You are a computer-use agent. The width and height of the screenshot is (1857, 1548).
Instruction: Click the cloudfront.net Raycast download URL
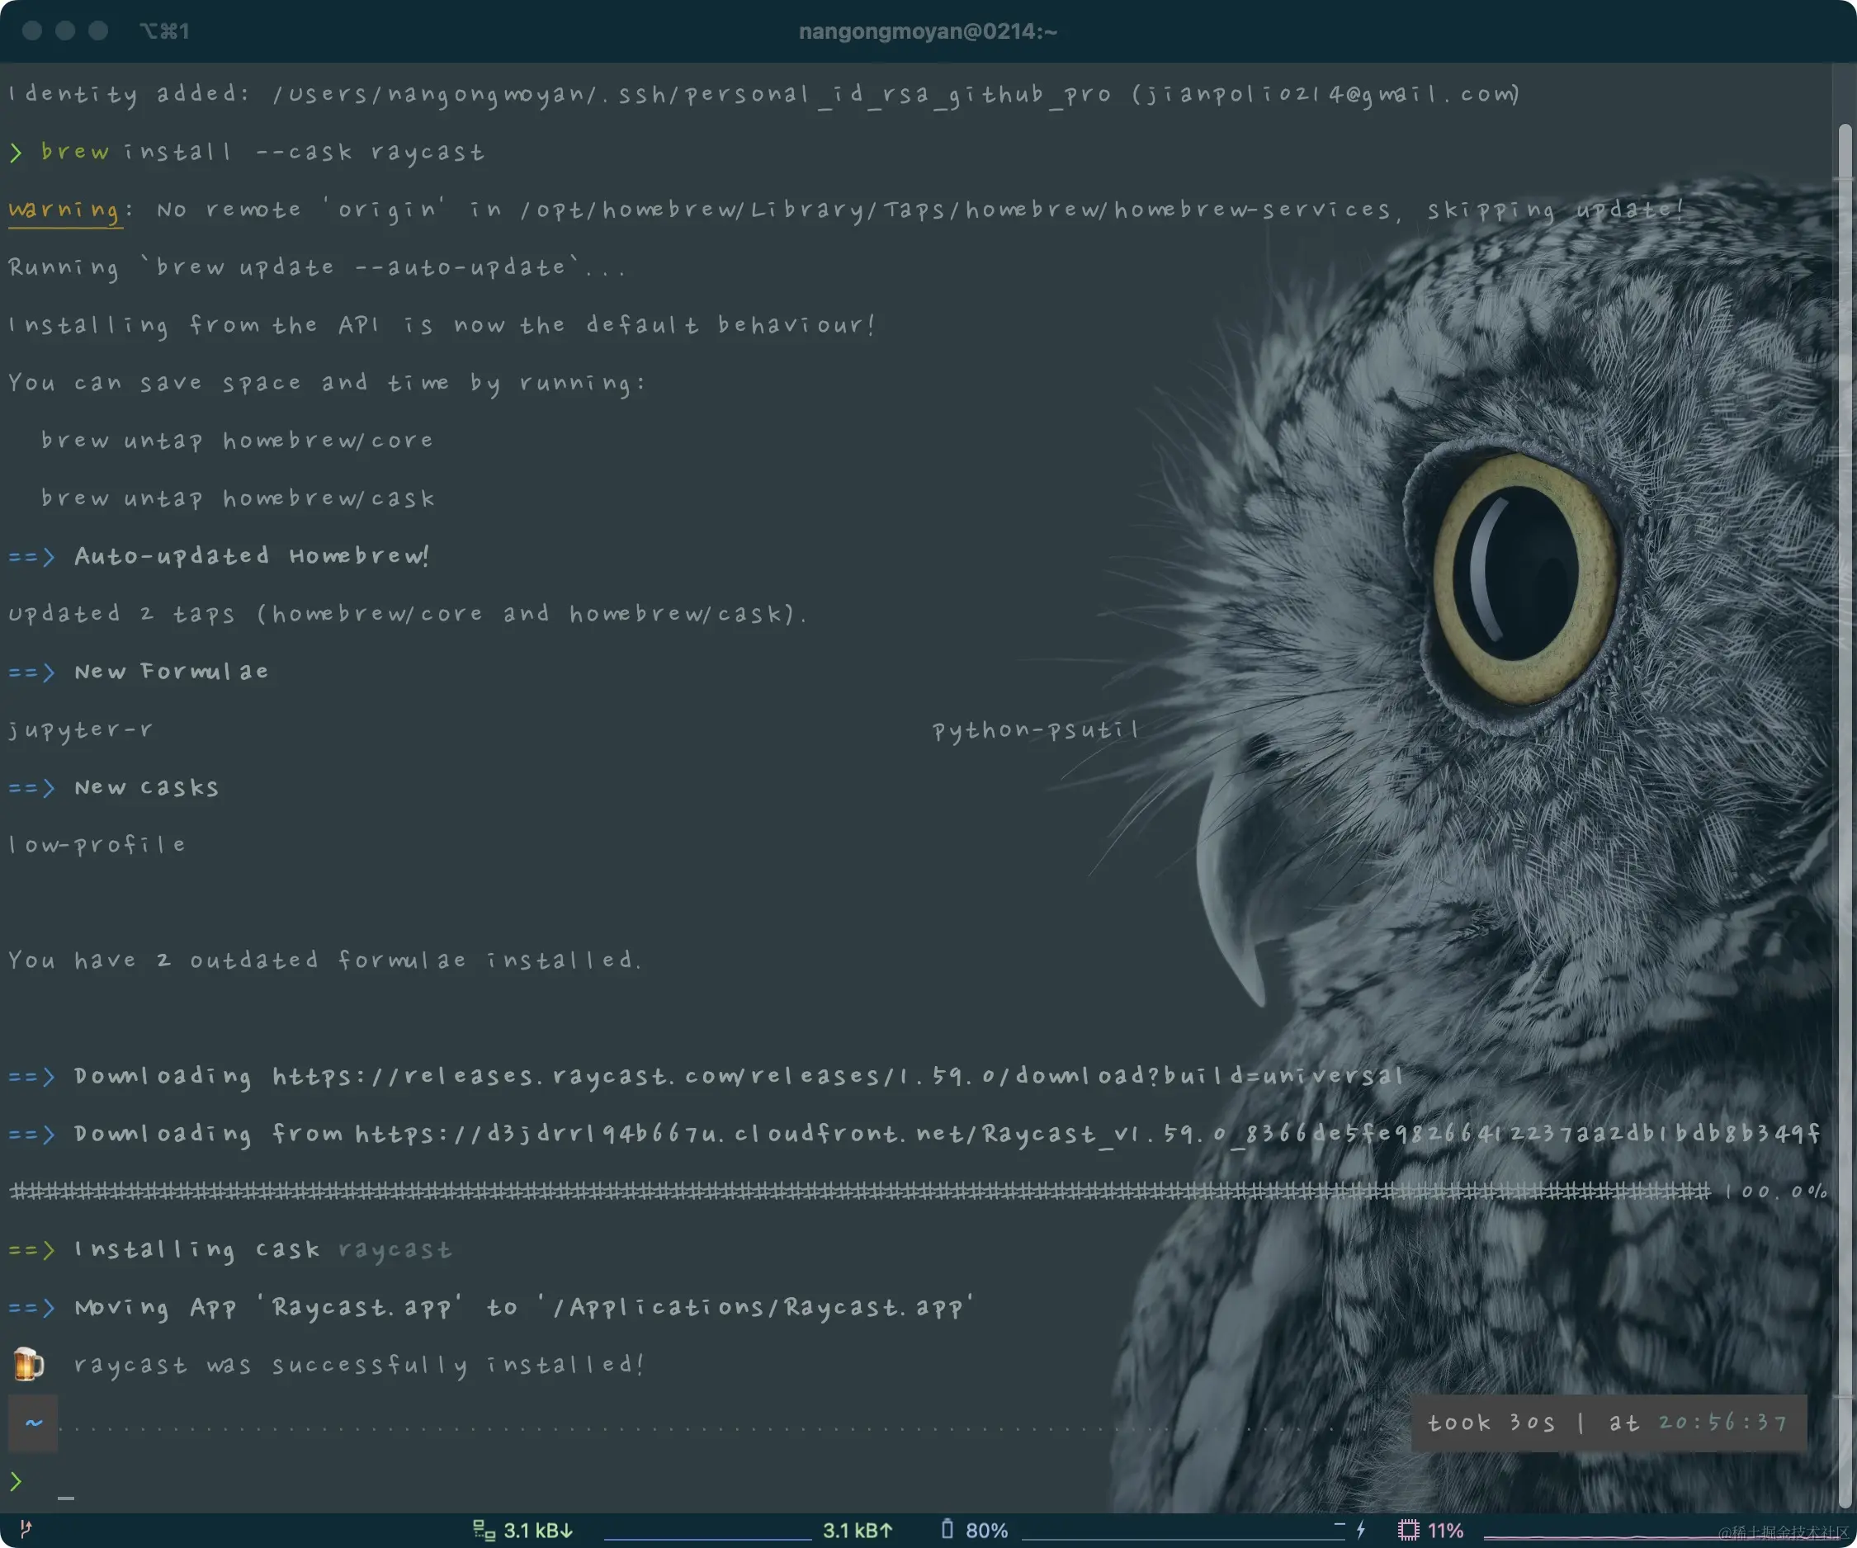point(1088,1134)
